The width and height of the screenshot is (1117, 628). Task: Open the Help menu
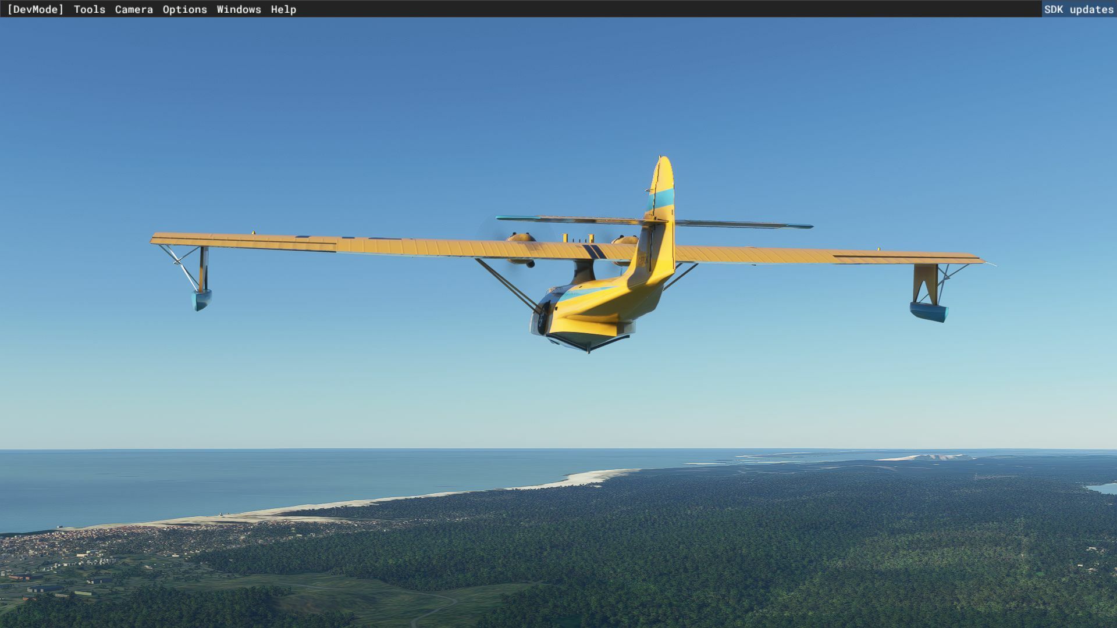[283, 9]
